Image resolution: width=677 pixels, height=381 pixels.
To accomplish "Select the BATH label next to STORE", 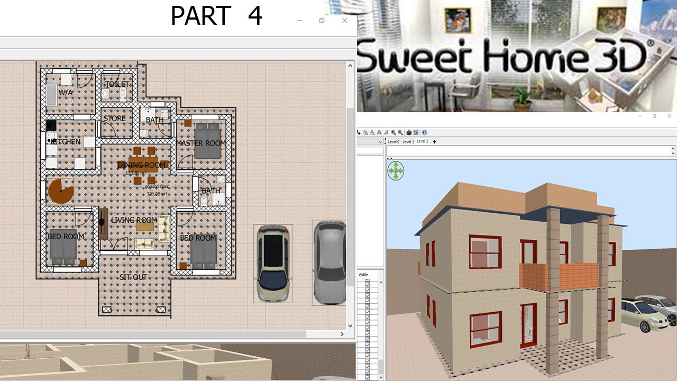I will click(155, 120).
